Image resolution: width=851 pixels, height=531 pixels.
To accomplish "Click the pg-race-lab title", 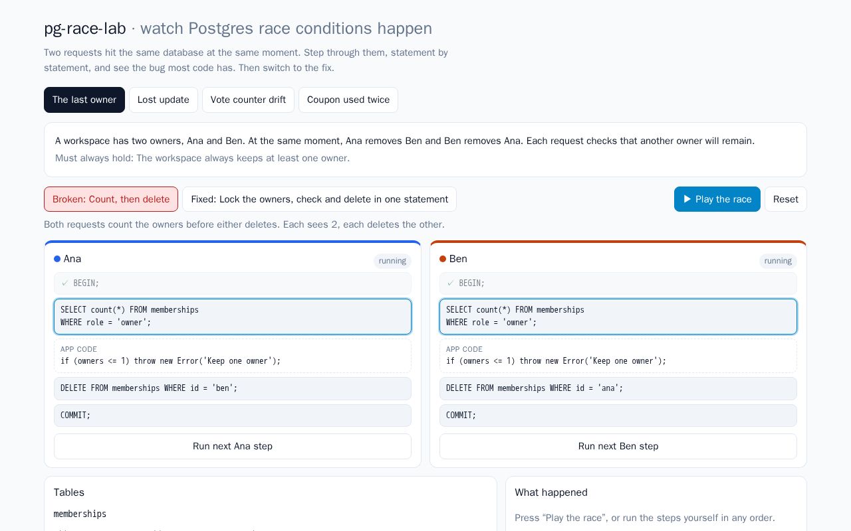I will tap(85, 29).
